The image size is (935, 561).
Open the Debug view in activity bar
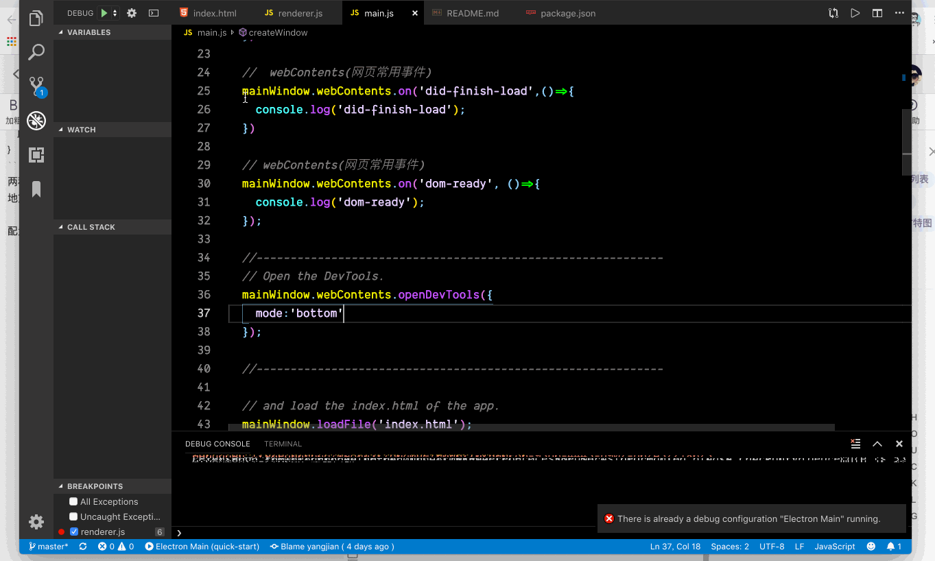pos(36,121)
